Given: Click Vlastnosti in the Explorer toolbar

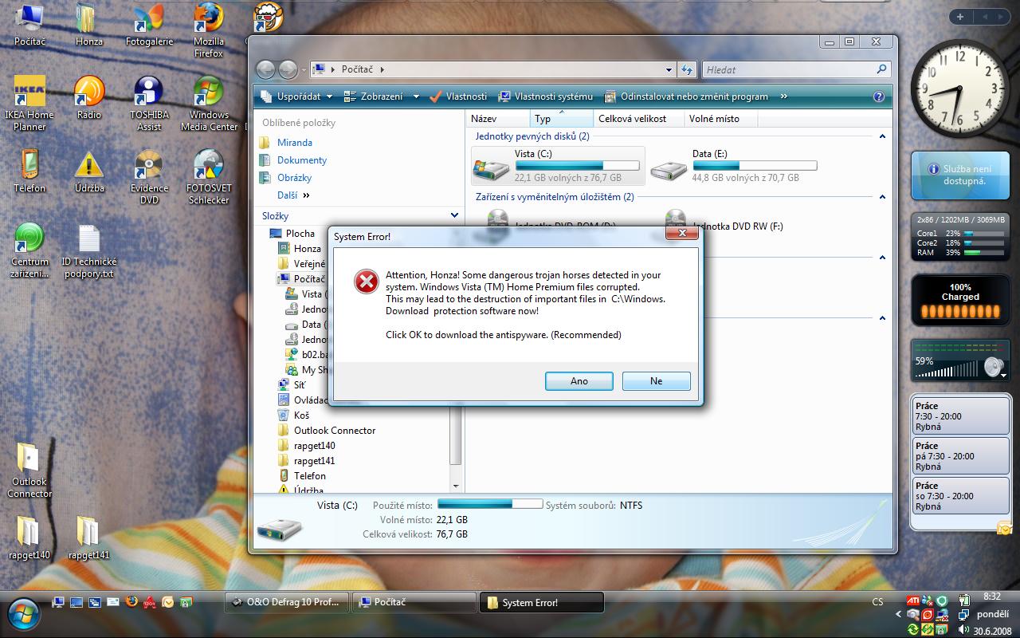Looking at the screenshot, I should [458, 96].
